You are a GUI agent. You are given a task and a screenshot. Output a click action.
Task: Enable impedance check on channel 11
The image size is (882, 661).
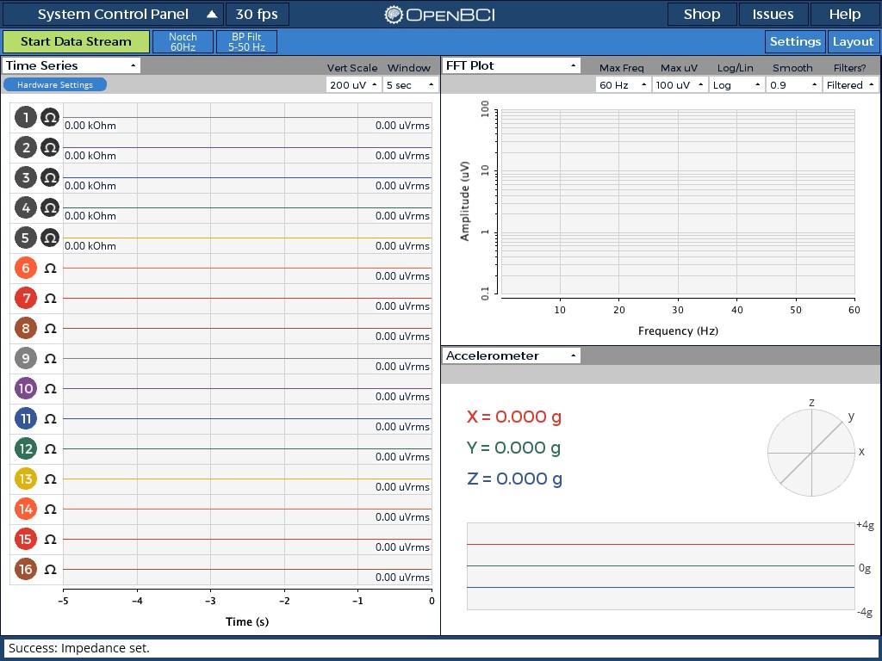tap(50, 419)
